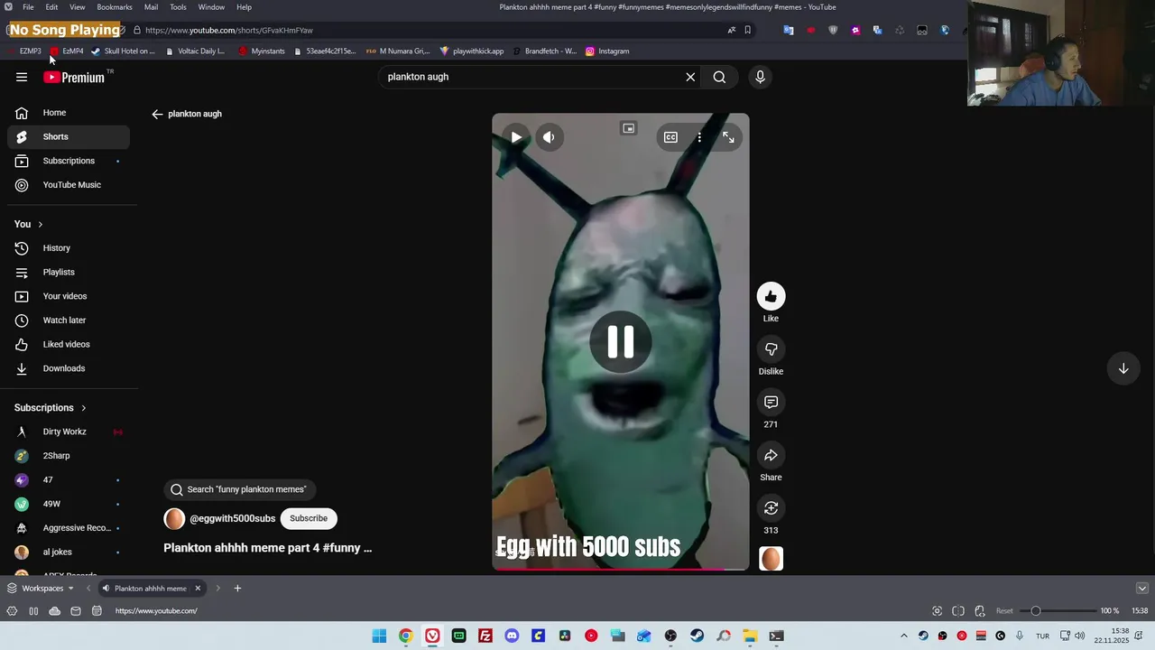
Task: Open the Plankton ahhhh meme part 4 title
Action: pyautogui.click(x=267, y=548)
